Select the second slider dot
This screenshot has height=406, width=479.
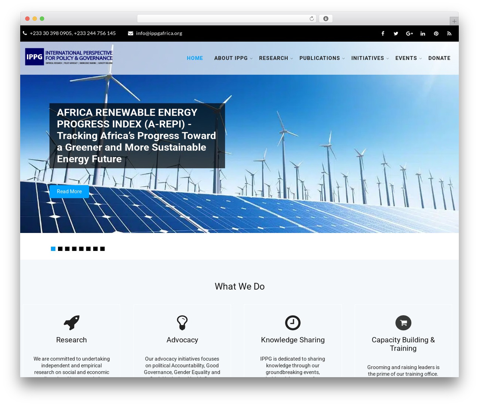[x=60, y=249]
